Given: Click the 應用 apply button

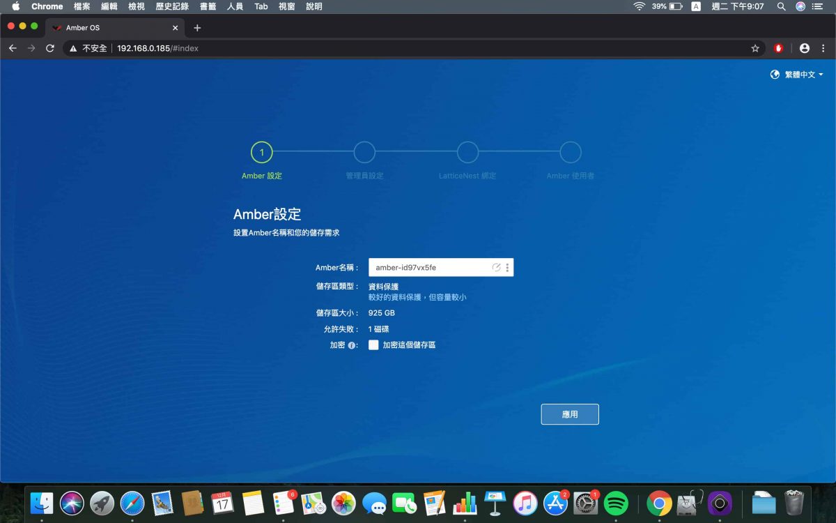Looking at the screenshot, I should tap(570, 414).
